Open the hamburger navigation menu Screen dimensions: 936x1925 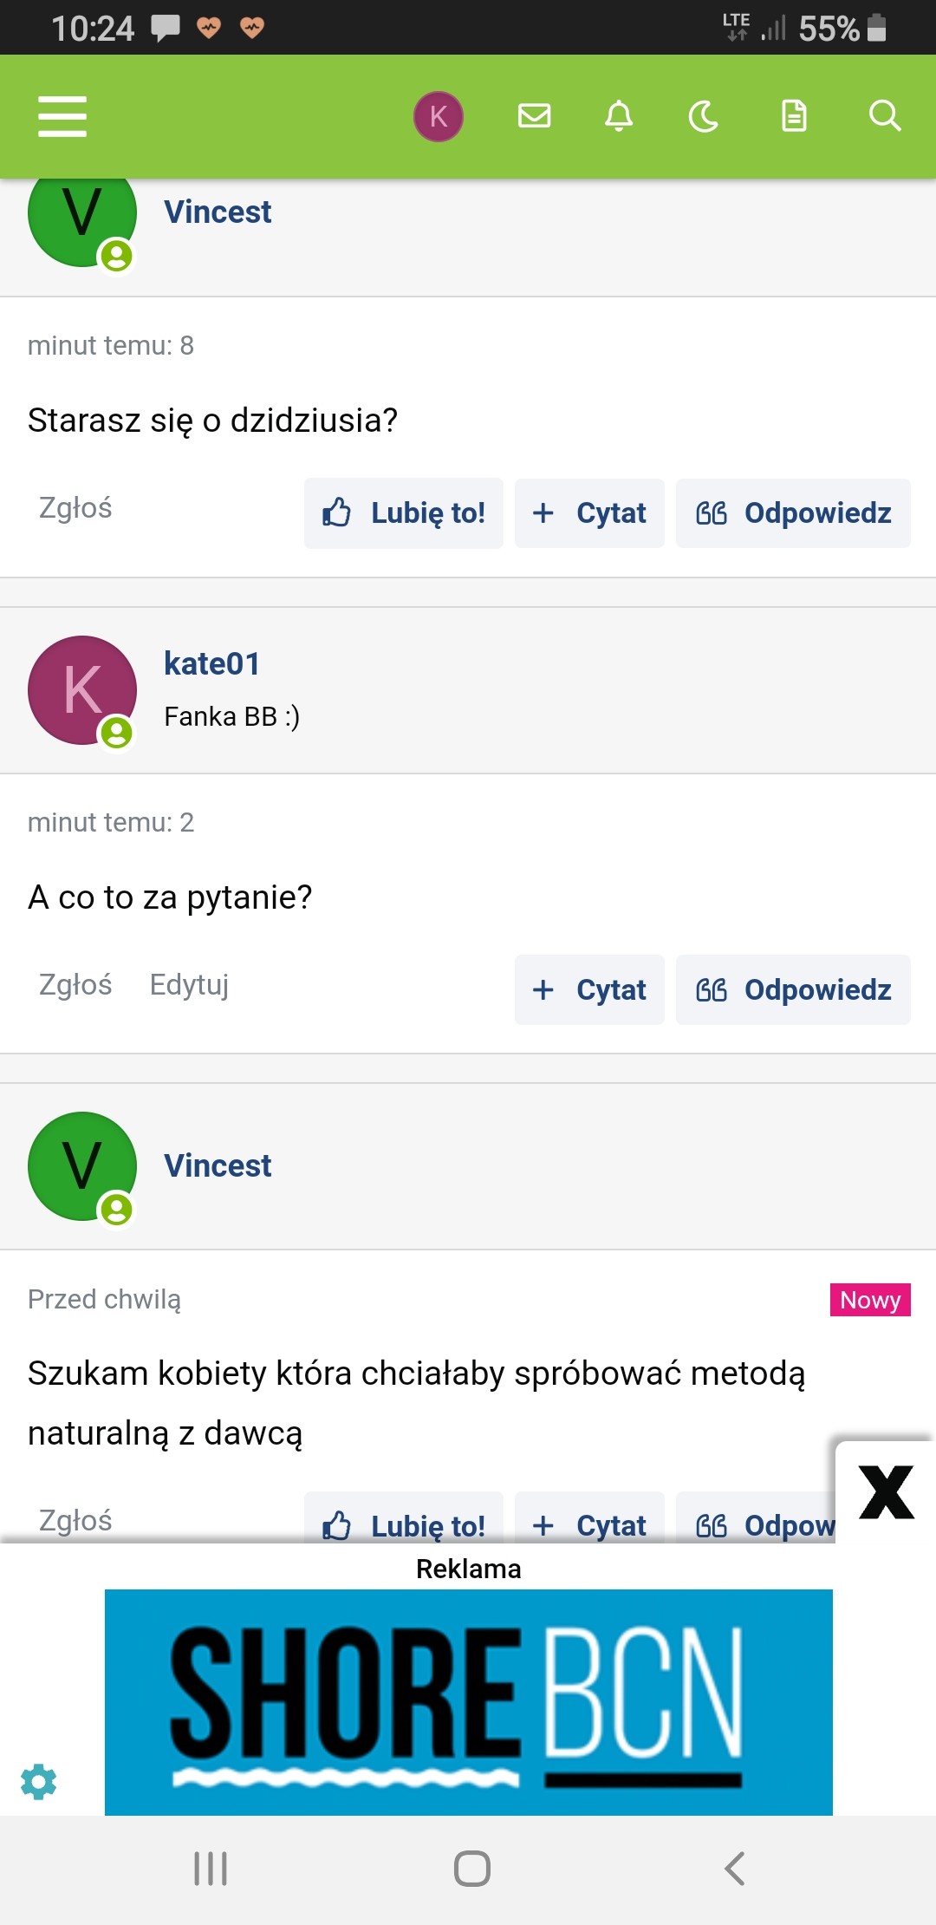[x=62, y=116]
